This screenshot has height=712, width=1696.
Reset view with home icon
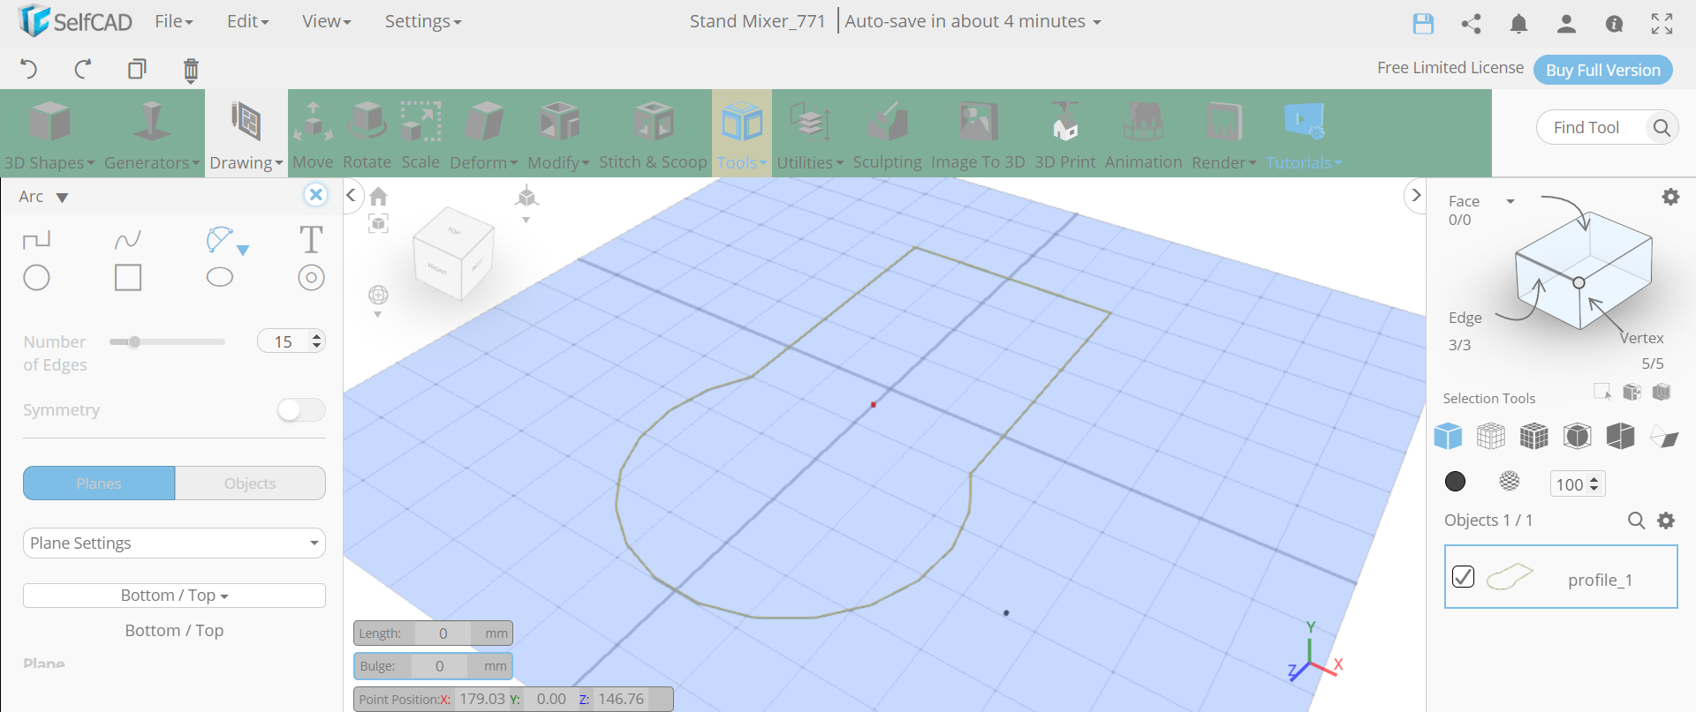tap(379, 196)
